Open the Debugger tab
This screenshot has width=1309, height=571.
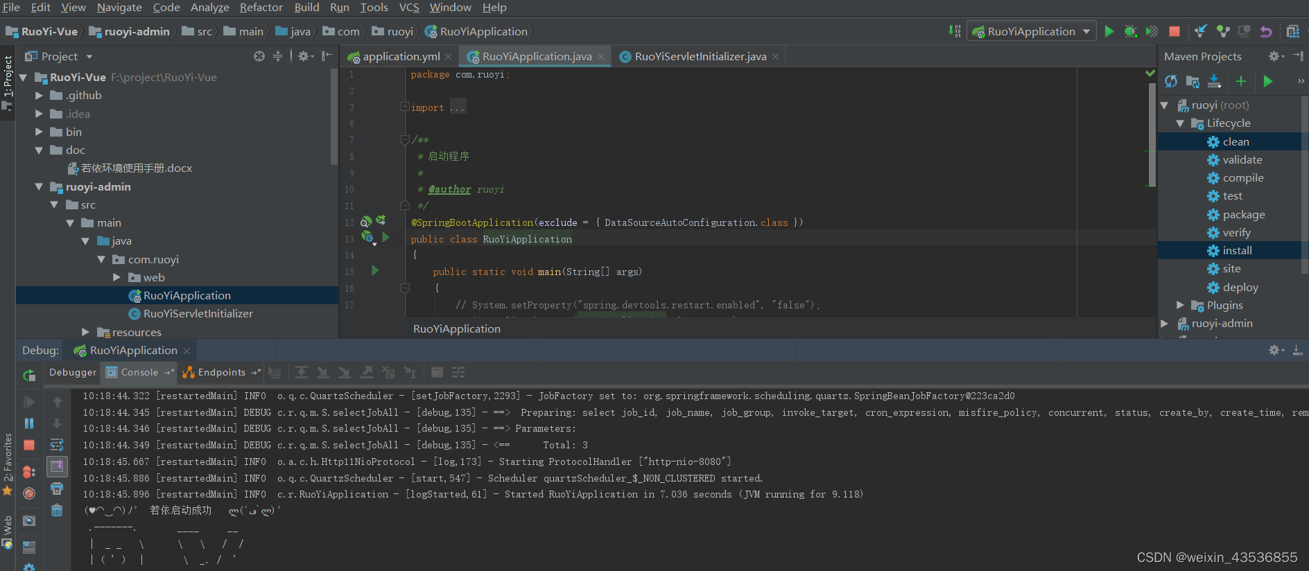[x=73, y=372]
